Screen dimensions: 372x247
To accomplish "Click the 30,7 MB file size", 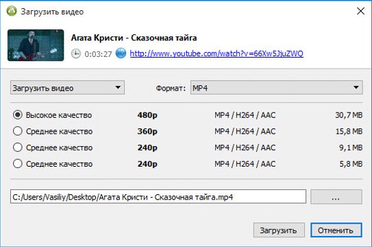I will pos(349,115).
